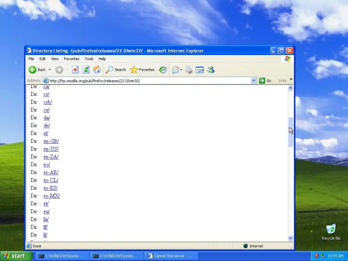Image resolution: width=348 pixels, height=261 pixels.
Task: Open the et/ directory link
Action: click(46, 204)
